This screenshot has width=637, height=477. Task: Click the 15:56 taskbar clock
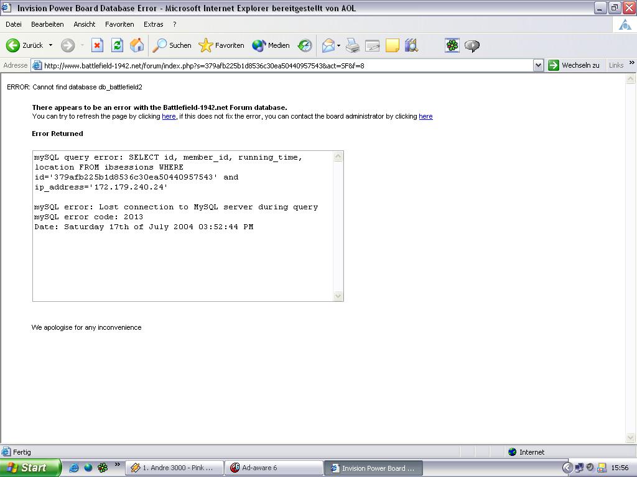pyautogui.click(x=620, y=468)
